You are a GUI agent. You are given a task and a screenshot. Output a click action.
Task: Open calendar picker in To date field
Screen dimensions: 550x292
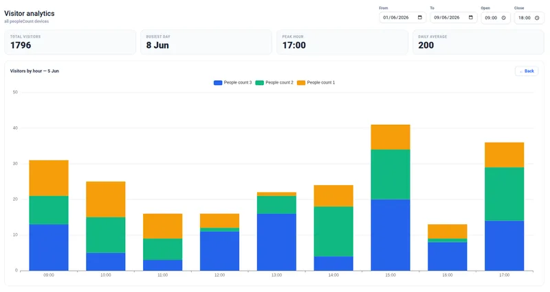click(x=471, y=18)
